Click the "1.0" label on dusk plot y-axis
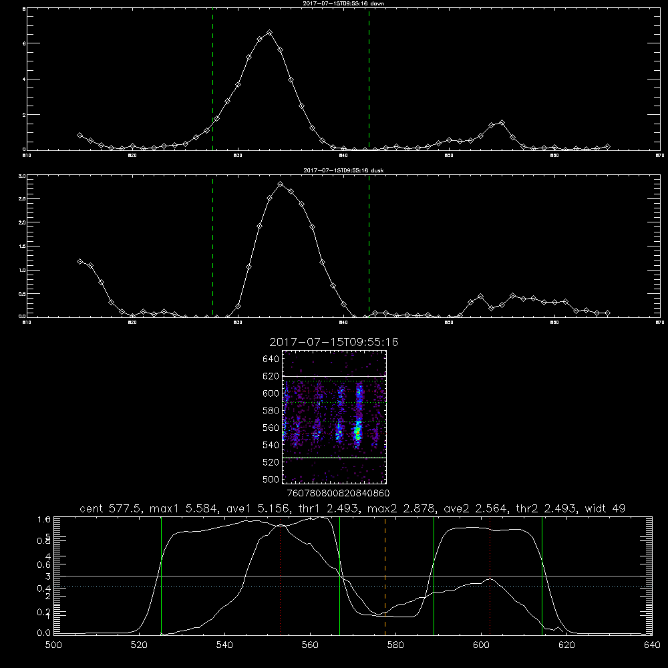Viewport: 668px width, 668px height. (23, 270)
